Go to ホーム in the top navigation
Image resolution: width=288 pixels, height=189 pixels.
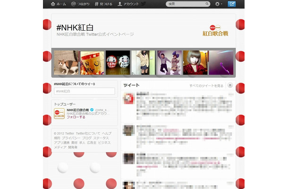(x=58, y=4)
